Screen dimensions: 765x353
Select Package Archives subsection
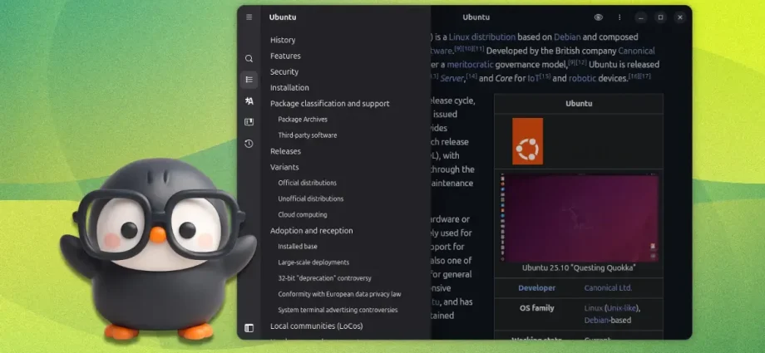tap(303, 120)
